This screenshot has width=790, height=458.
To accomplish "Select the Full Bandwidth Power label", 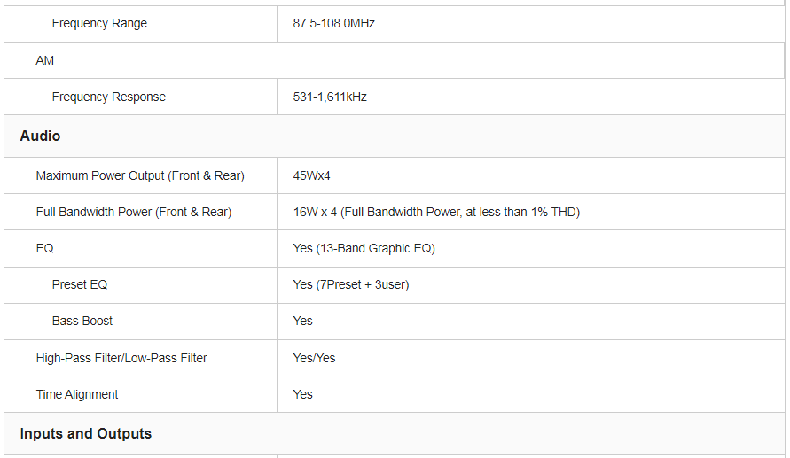I will pyautogui.click(x=134, y=213).
